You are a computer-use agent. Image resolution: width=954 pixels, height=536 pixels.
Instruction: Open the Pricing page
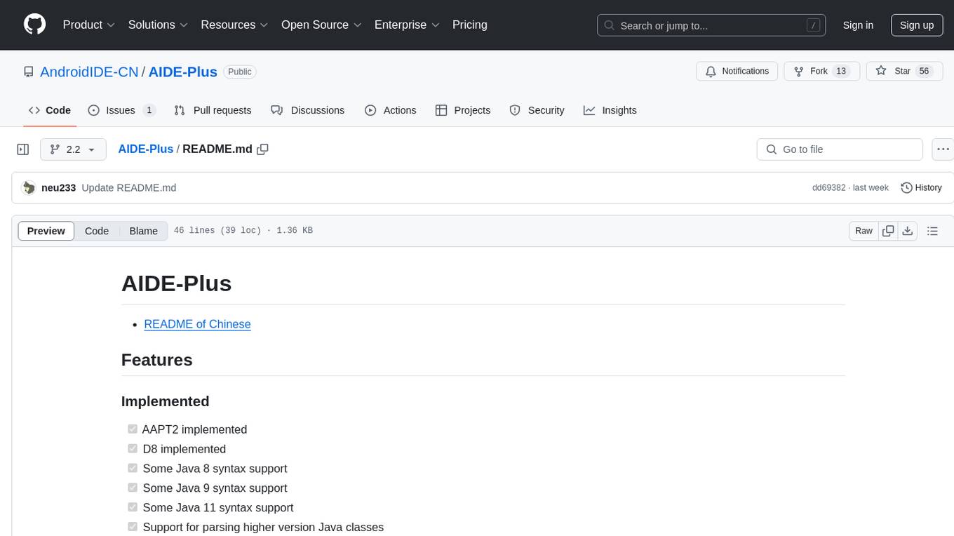click(470, 25)
